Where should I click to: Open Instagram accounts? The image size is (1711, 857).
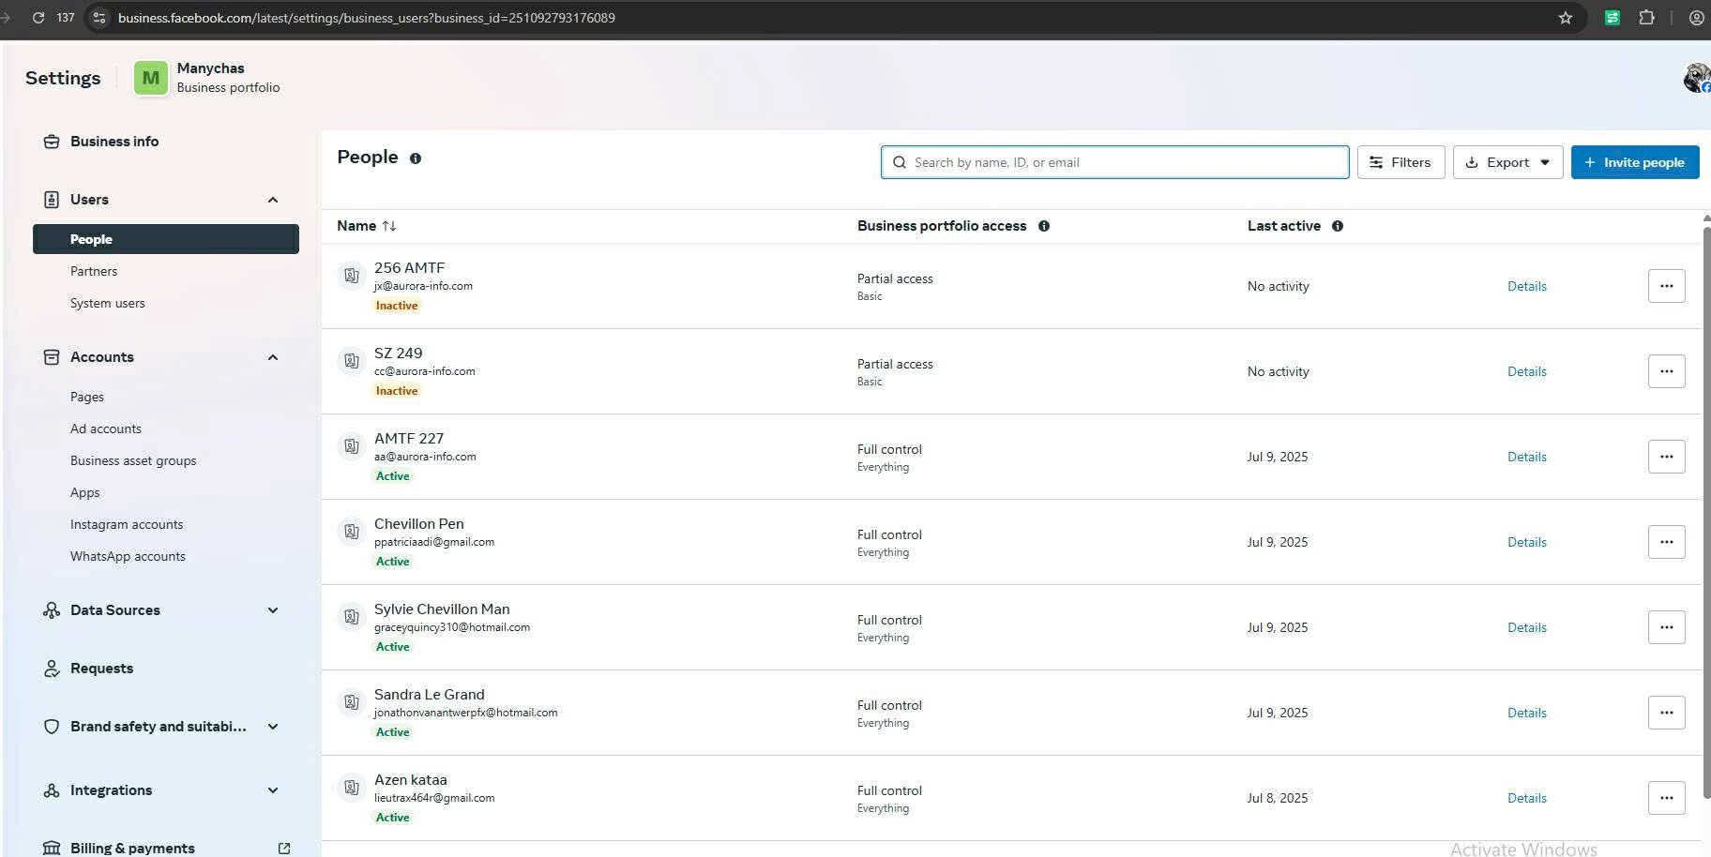point(127,524)
